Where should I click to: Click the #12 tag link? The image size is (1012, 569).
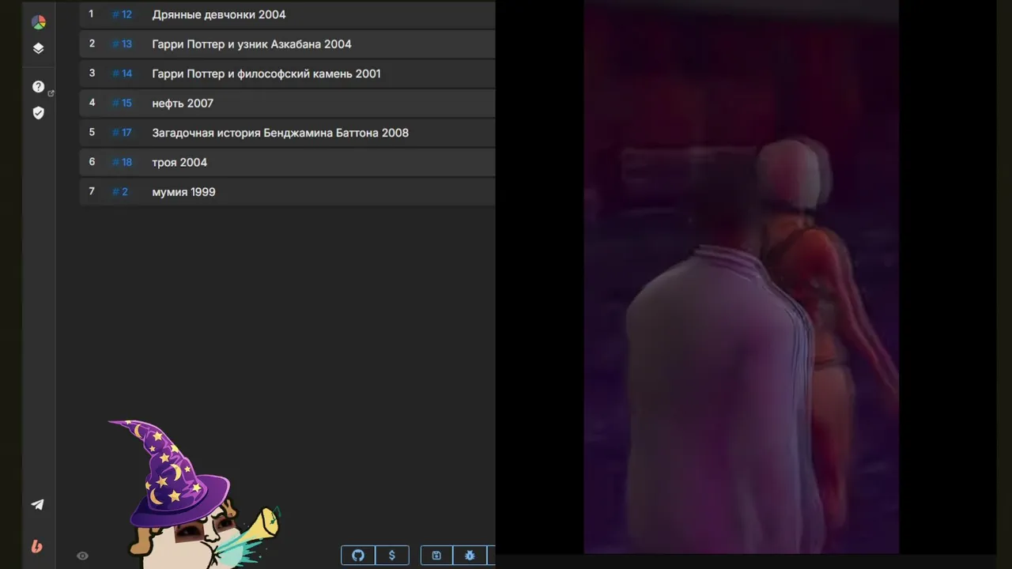122,14
